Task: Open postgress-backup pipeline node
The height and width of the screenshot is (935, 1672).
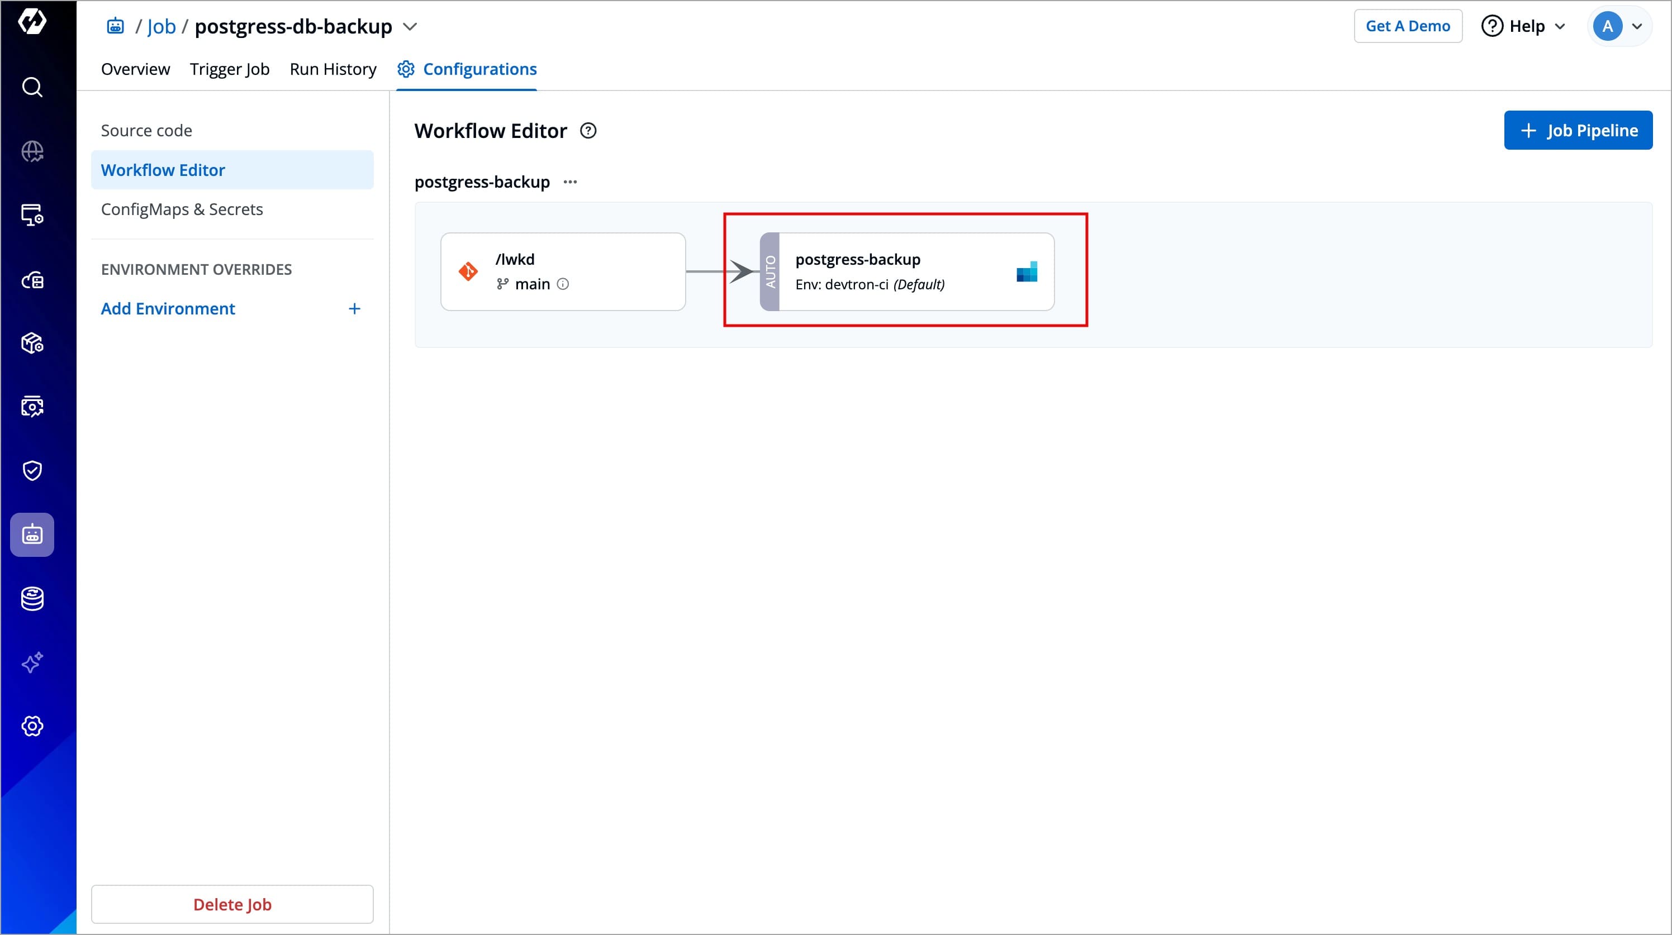Action: [x=906, y=272]
